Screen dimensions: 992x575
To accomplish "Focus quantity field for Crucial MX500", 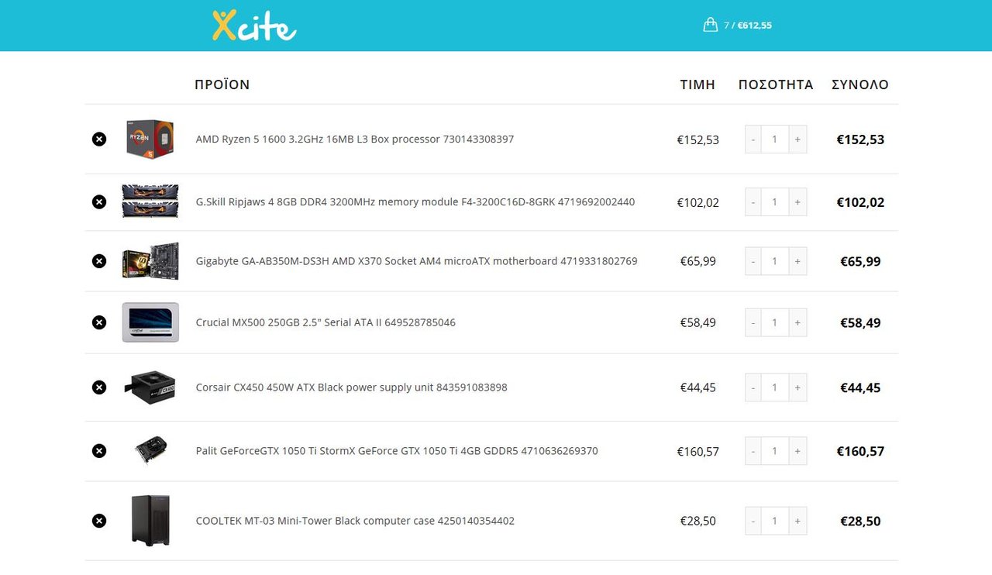I will pos(775,322).
